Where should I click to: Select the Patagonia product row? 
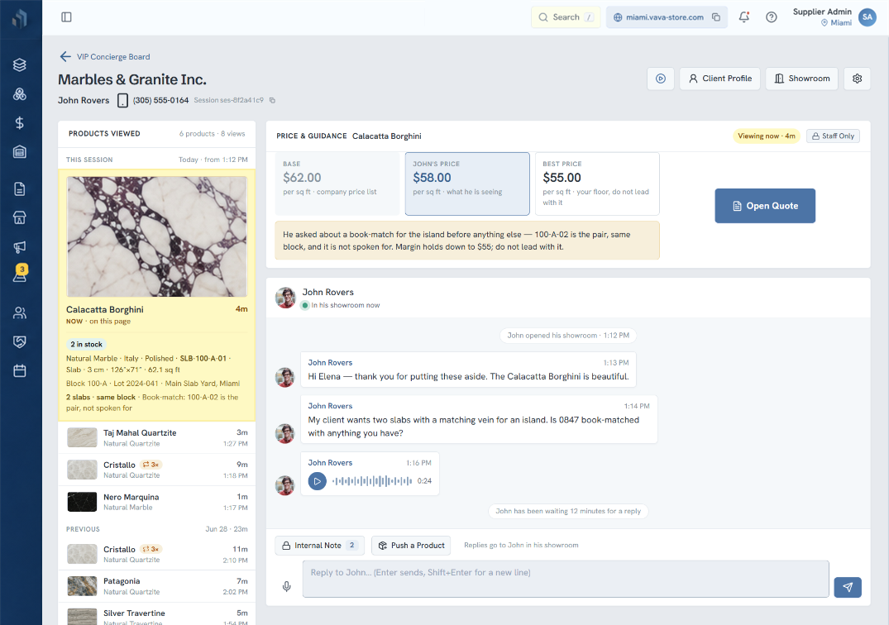(156, 586)
